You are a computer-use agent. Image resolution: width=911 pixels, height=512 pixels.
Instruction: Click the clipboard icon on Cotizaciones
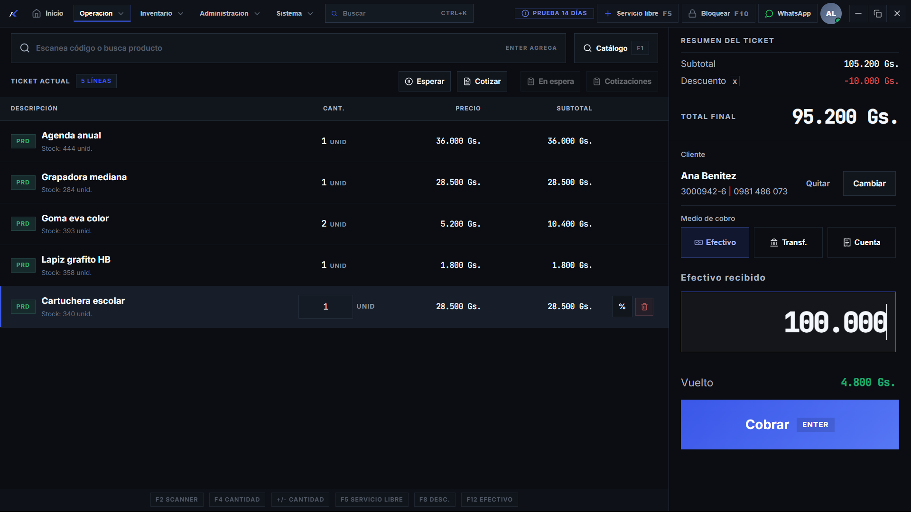(596, 82)
